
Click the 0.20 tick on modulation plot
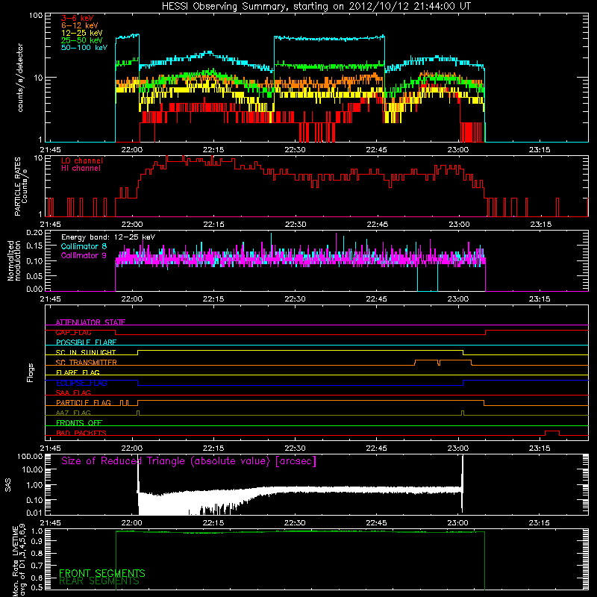click(34, 233)
